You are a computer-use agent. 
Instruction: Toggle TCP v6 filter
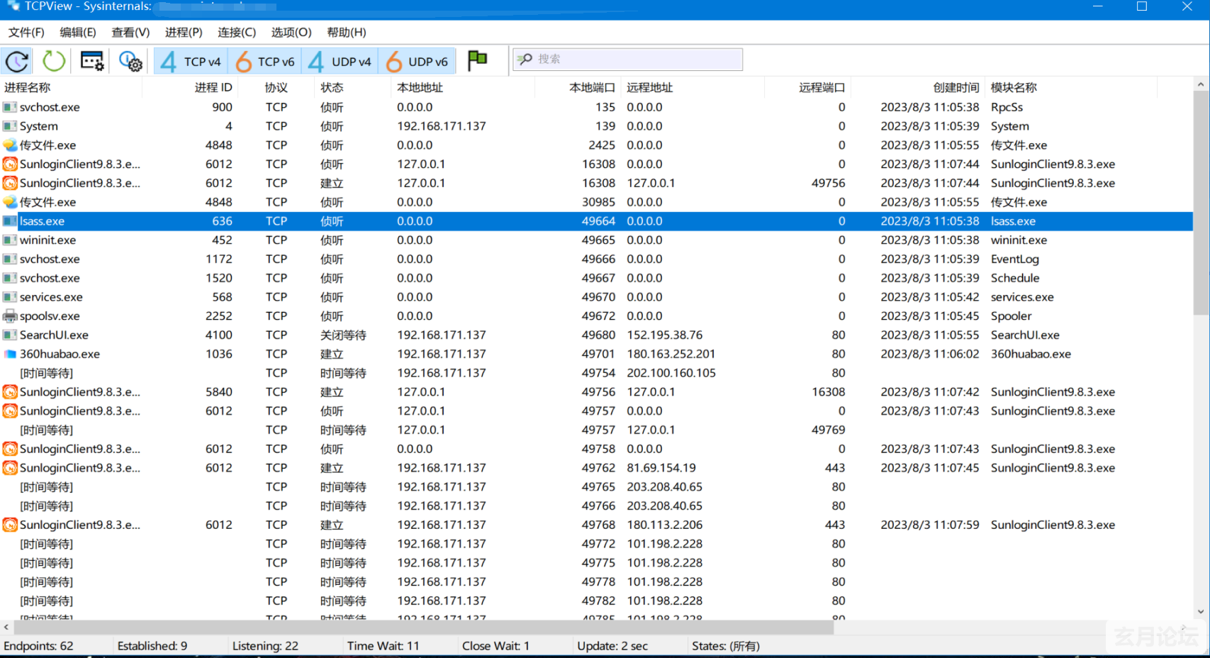(265, 62)
